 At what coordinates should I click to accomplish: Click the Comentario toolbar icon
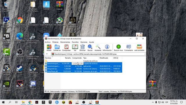tap(128, 48)
